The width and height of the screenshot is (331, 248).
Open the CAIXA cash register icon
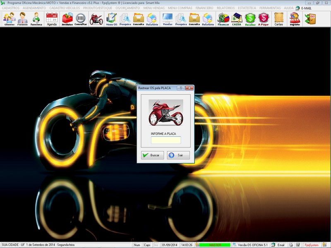[x=237, y=19]
